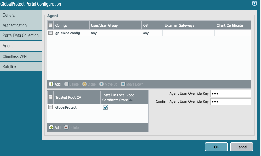
Task: Delete the selected agent config
Action: [71, 84]
